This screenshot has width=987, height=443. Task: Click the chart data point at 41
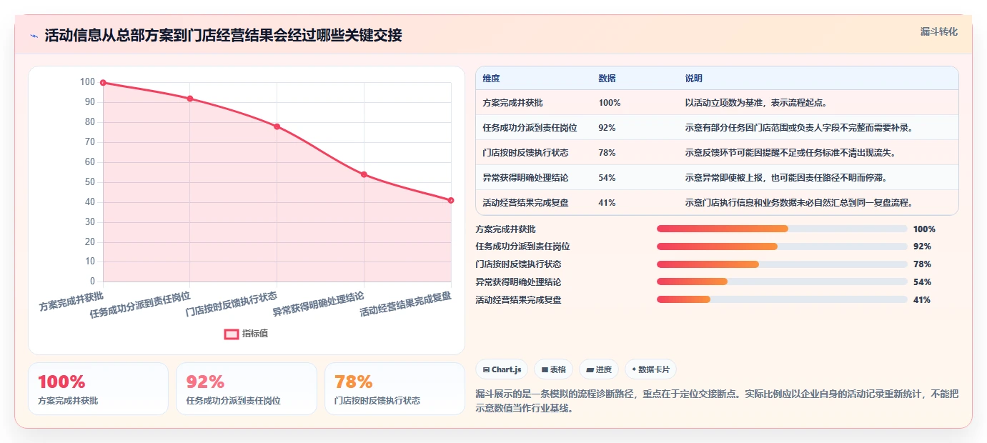[451, 200]
